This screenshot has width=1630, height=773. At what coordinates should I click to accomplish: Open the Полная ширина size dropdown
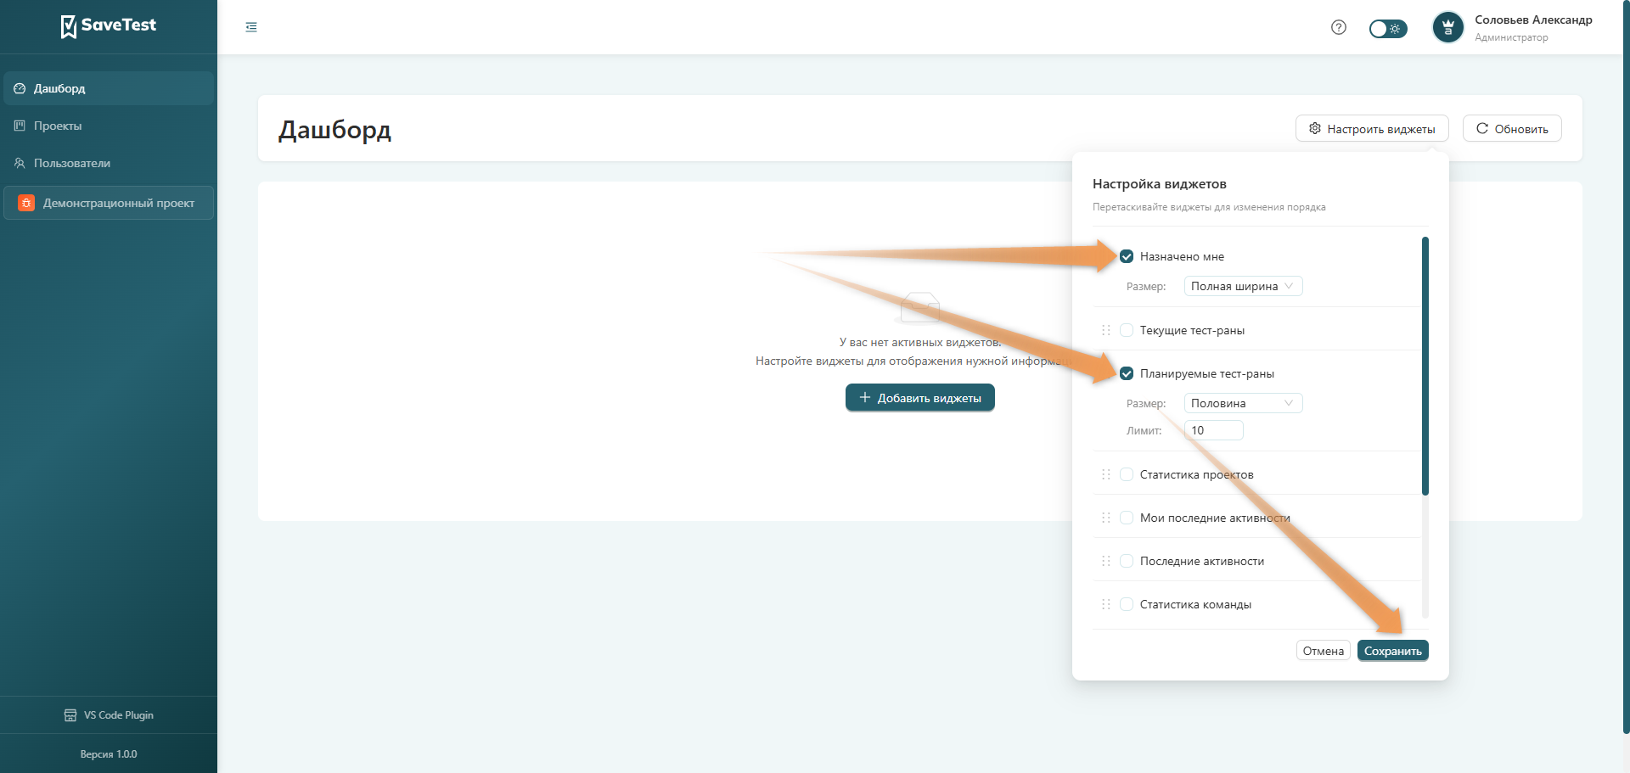tap(1243, 286)
